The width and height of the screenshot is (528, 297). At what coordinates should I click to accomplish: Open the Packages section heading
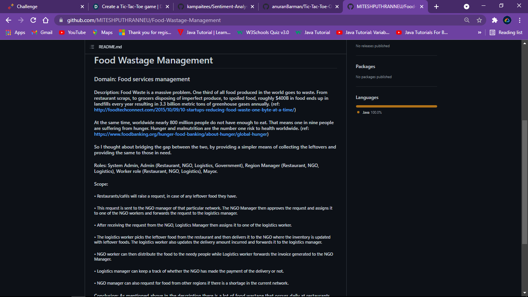tap(365, 67)
